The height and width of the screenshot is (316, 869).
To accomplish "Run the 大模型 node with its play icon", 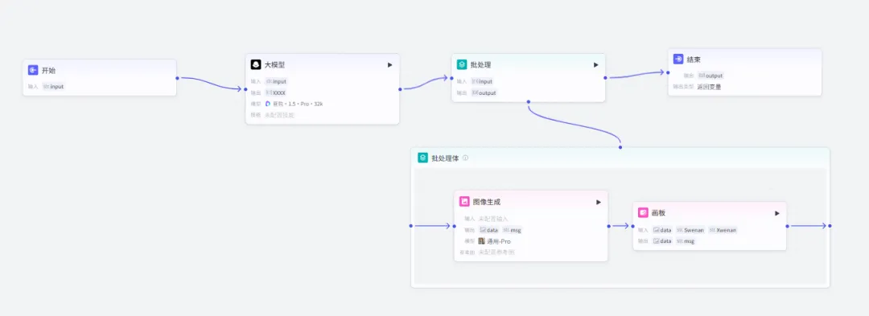I will [389, 65].
